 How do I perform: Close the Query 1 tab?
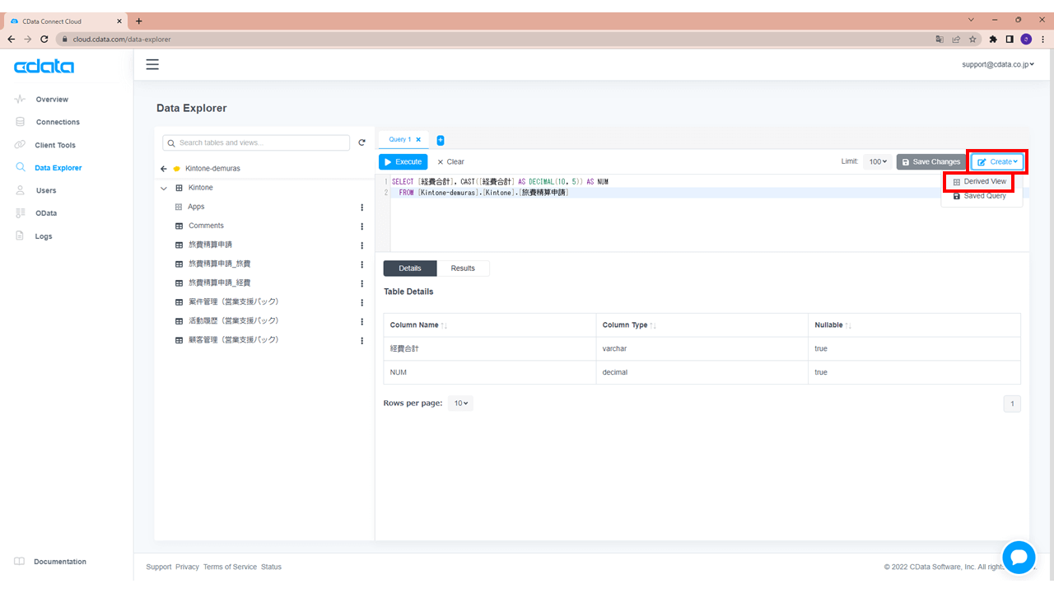pyautogui.click(x=418, y=140)
